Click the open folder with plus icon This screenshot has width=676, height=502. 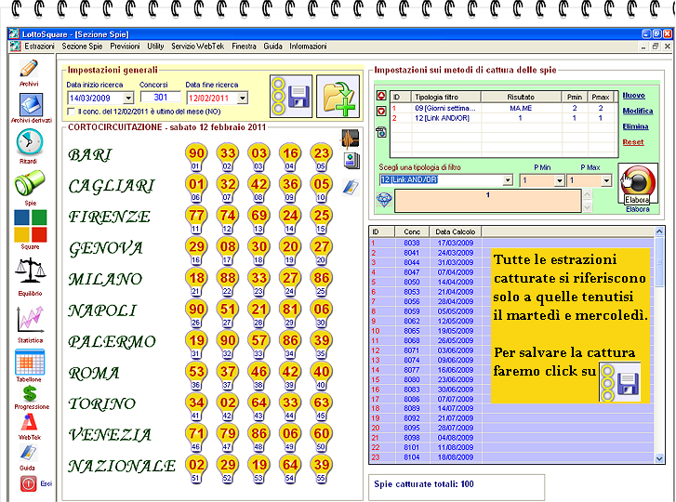click(x=338, y=96)
